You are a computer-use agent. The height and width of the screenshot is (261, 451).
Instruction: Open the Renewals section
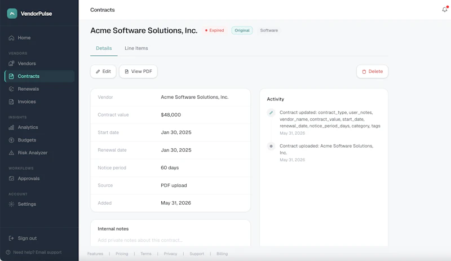pyautogui.click(x=39, y=89)
